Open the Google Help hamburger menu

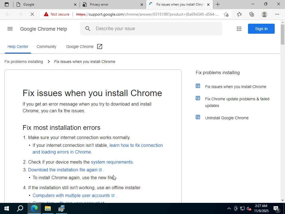click(x=10, y=29)
